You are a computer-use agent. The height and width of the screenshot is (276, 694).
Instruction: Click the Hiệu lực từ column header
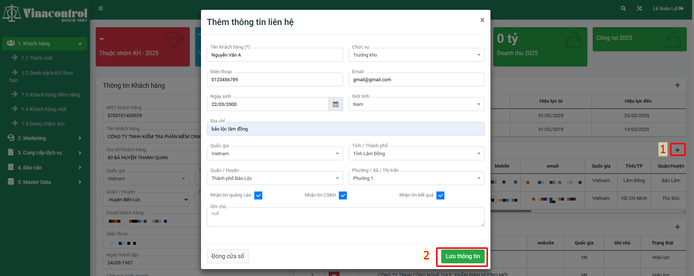[x=551, y=101]
